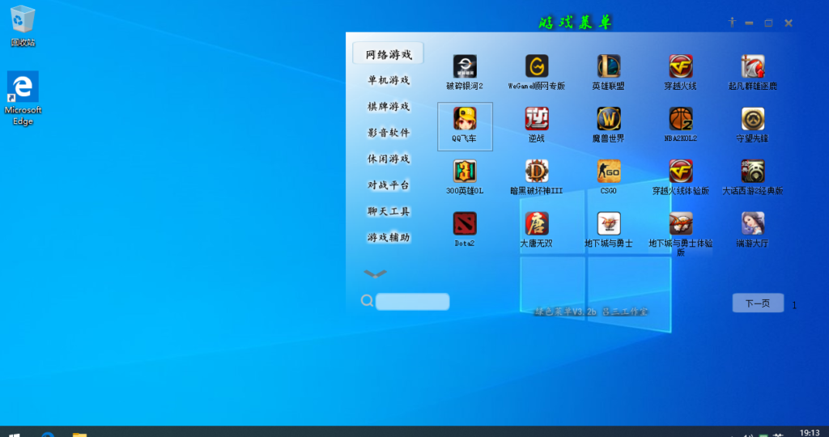Open 地下城与勇士体验版 game icon
The image size is (829, 437).
680,223
